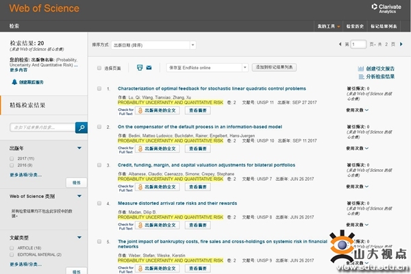Screen dimensions: 411x274
Task: Tick the ARTICLE (18) document type checkbox
Action: tap(12, 248)
